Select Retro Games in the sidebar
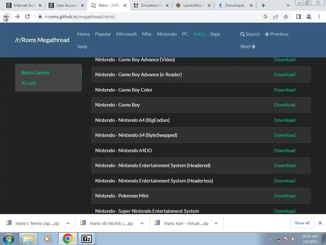Image resolution: width=326 pixels, height=245 pixels. (x=36, y=73)
